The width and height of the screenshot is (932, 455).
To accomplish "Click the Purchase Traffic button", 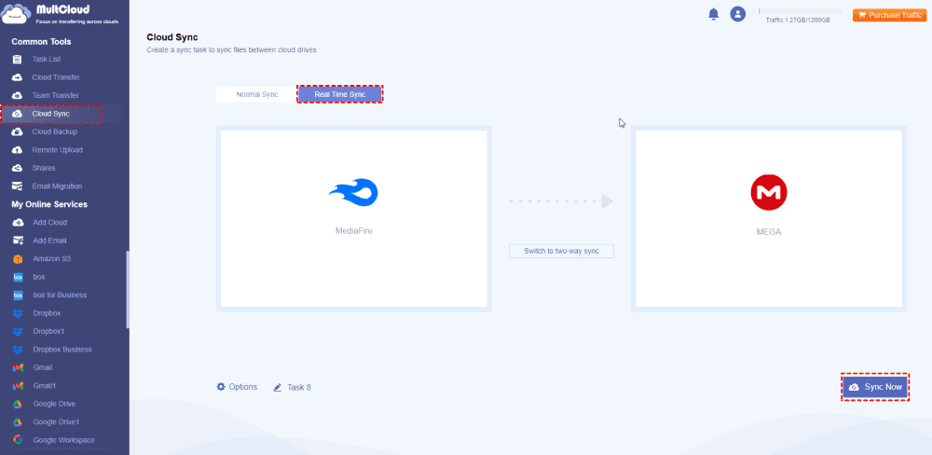I will 890,15.
